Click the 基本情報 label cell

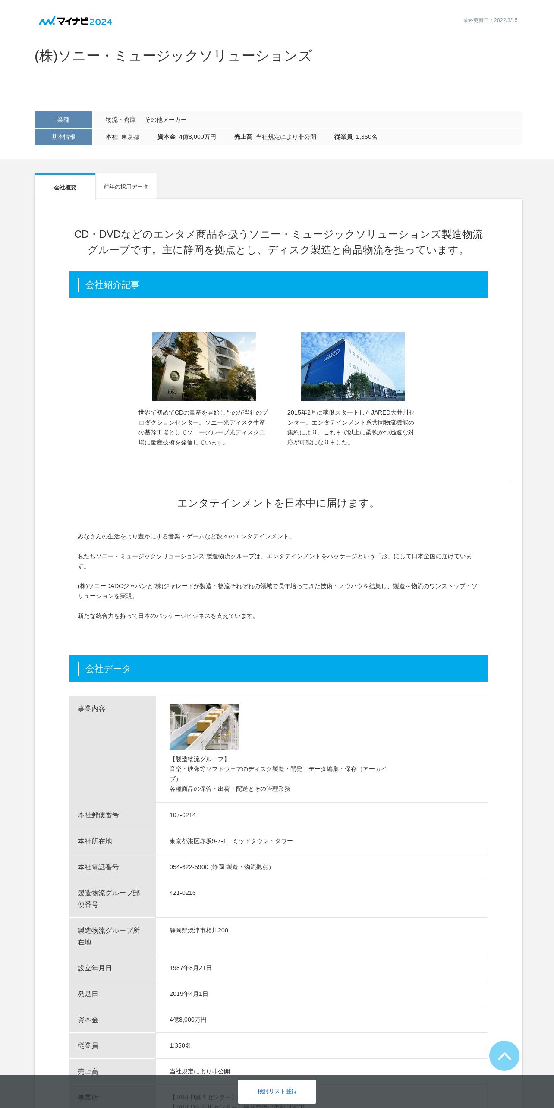click(63, 137)
